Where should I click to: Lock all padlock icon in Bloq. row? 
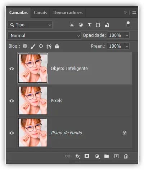(57, 46)
